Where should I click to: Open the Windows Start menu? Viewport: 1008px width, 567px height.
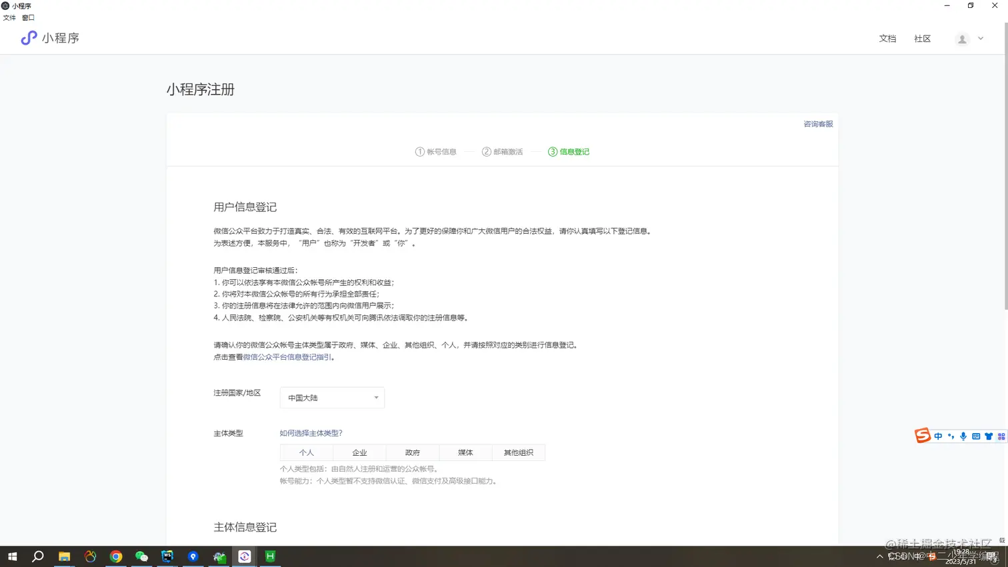12,556
